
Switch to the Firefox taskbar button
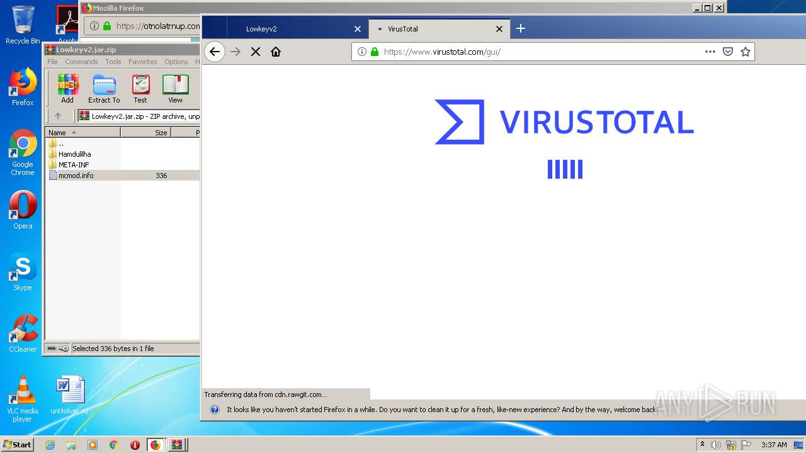coord(156,445)
